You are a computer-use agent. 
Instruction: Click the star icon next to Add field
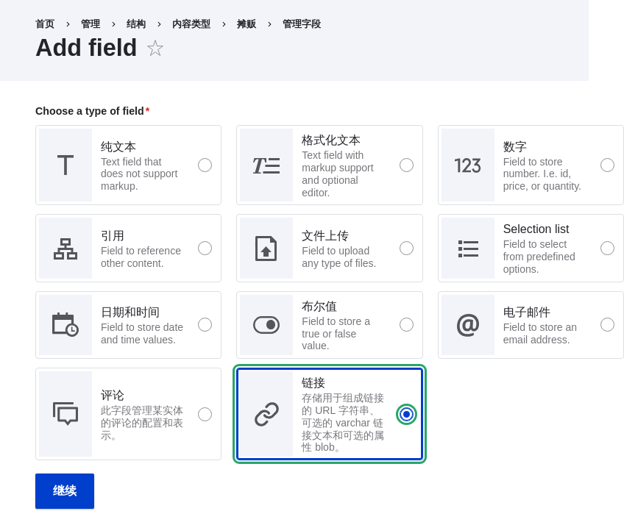[x=155, y=48]
